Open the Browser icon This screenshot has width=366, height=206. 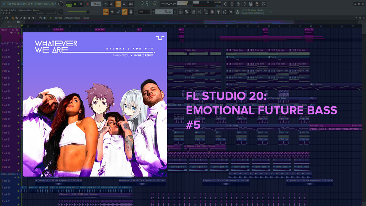206,12
